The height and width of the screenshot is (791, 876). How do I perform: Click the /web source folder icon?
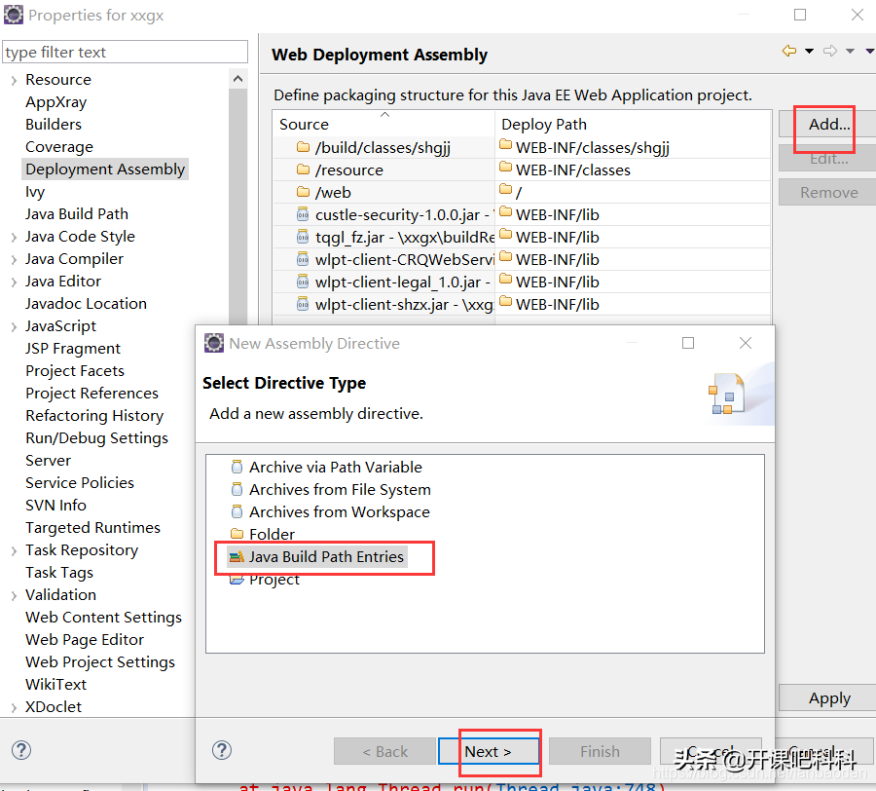303,192
